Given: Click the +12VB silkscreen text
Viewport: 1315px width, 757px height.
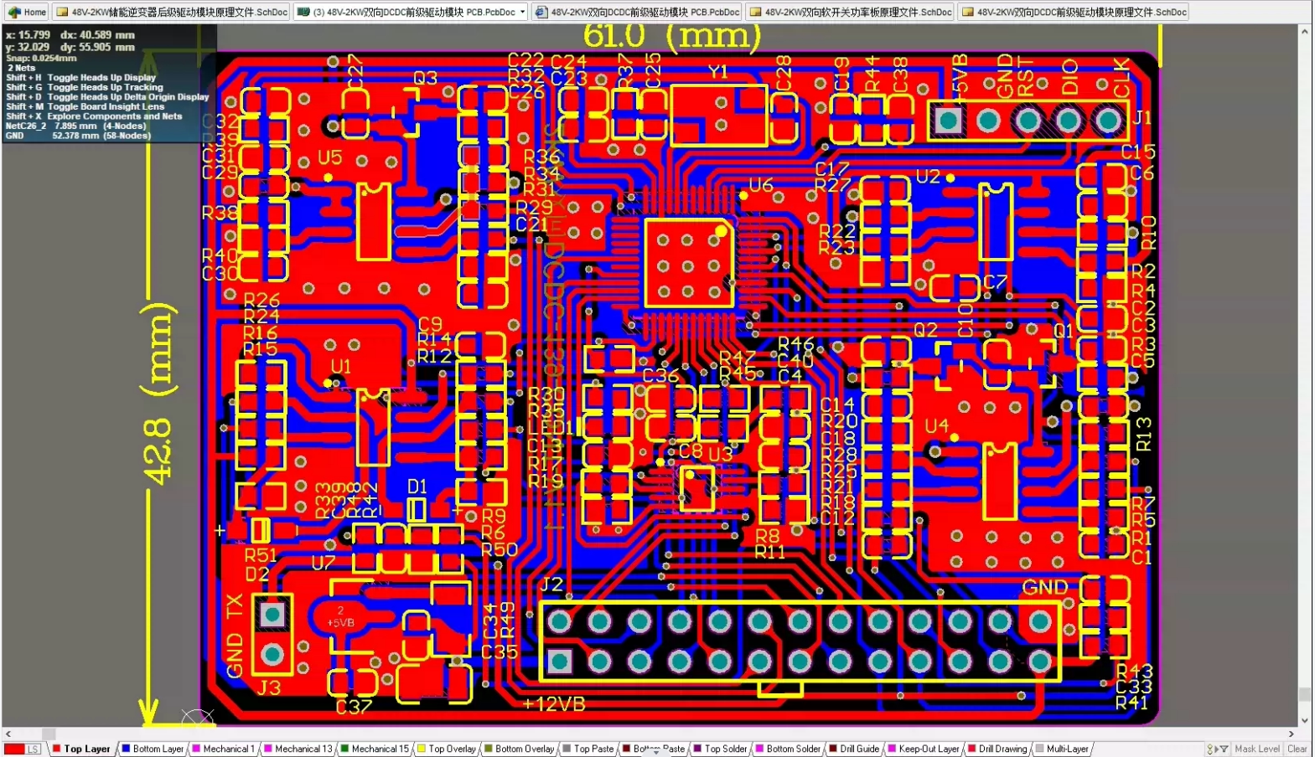Looking at the screenshot, I should click(554, 704).
